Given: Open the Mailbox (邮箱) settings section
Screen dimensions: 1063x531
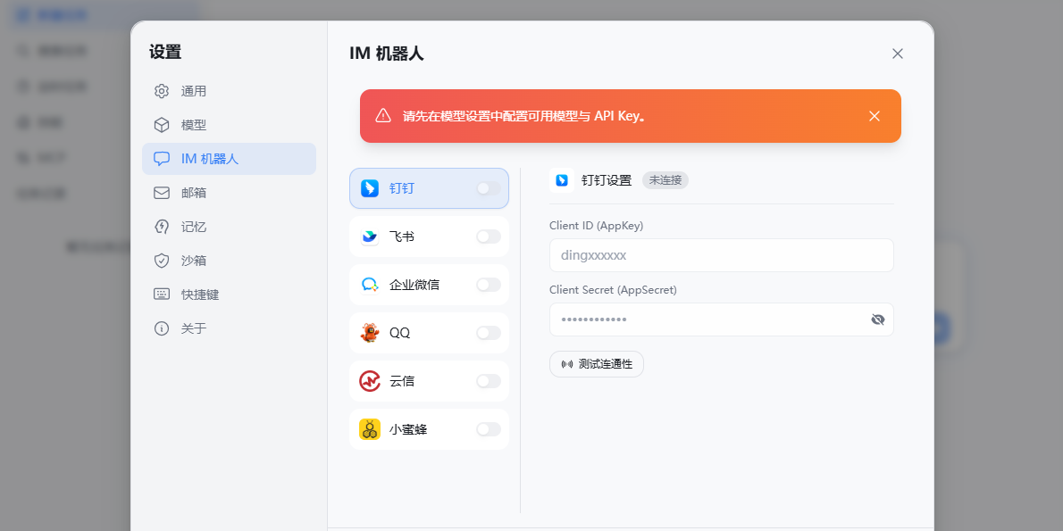Looking at the screenshot, I should (194, 193).
